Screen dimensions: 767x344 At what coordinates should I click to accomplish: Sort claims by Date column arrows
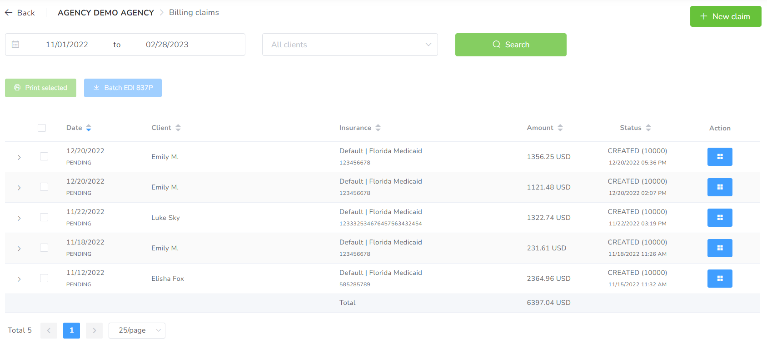[89, 128]
